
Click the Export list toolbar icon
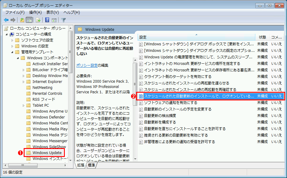(x=38, y=20)
